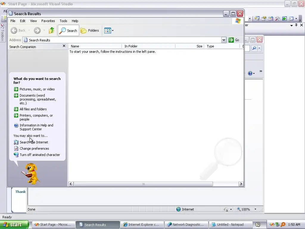Pin the Visual Studio side panel
The image size is (305, 229).
tap(296, 25)
